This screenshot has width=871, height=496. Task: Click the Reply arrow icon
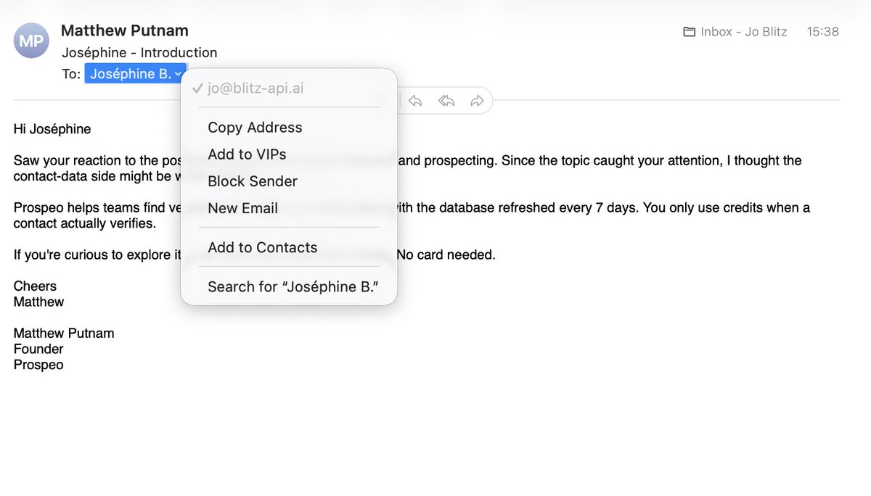[415, 101]
